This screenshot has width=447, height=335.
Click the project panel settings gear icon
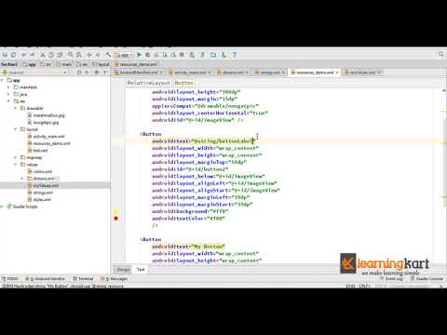pos(97,73)
